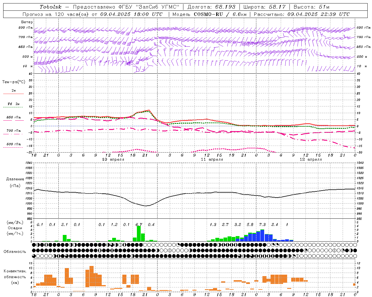Click the "(мм/1ч.)" precipitation unit label
Image resolution: width=372 pixels, height=297 pixels.
click(x=15, y=233)
